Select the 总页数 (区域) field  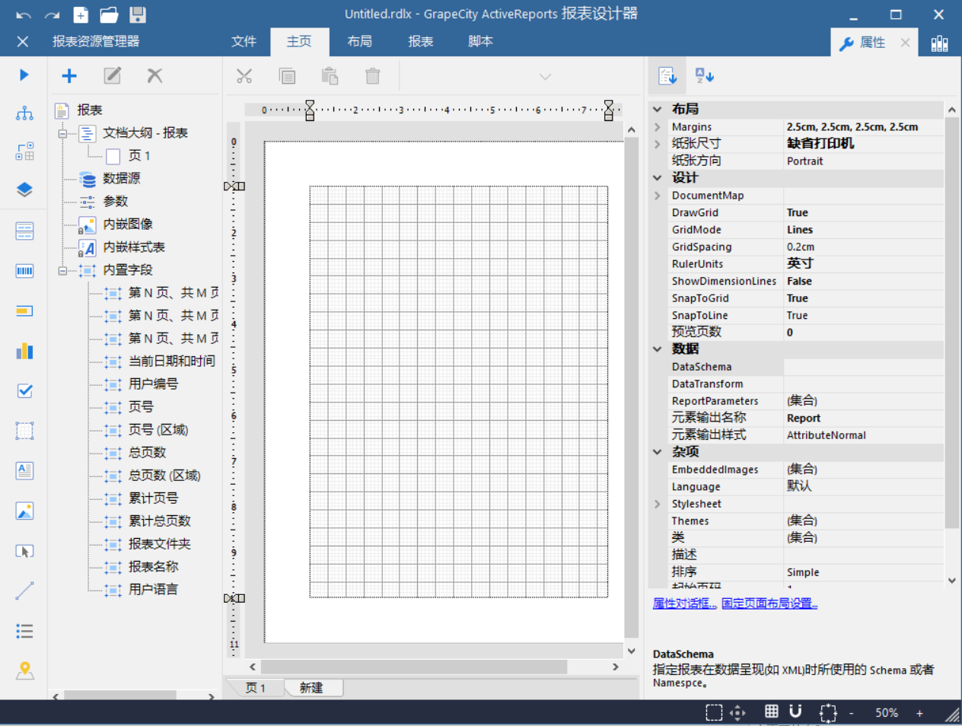[x=164, y=475]
